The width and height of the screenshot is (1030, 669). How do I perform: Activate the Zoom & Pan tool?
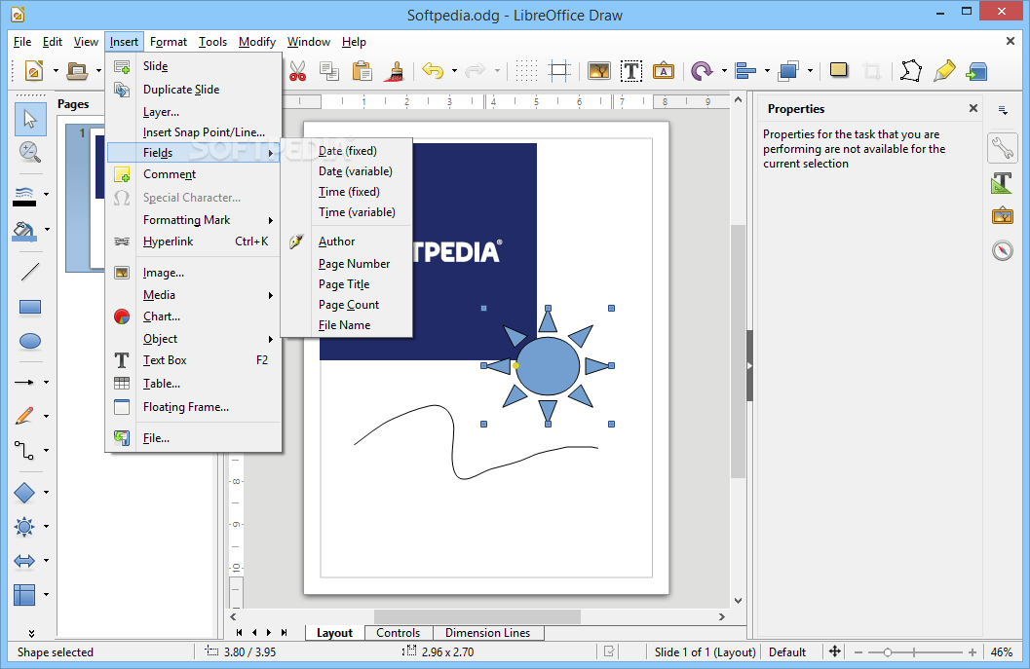click(x=29, y=152)
